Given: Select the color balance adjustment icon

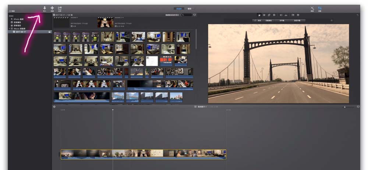Looking at the screenshot, I should 259,15.
